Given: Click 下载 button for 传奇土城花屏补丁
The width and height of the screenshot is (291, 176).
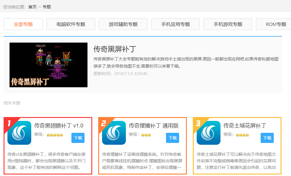Looking at the screenshot, I should (x=267, y=138).
